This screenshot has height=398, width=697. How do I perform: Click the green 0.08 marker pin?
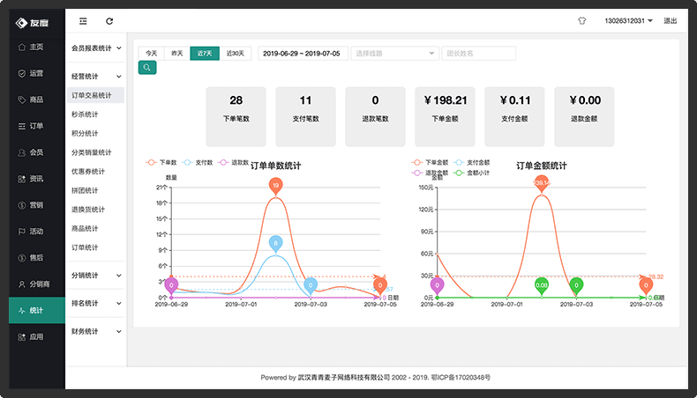tap(542, 286)
